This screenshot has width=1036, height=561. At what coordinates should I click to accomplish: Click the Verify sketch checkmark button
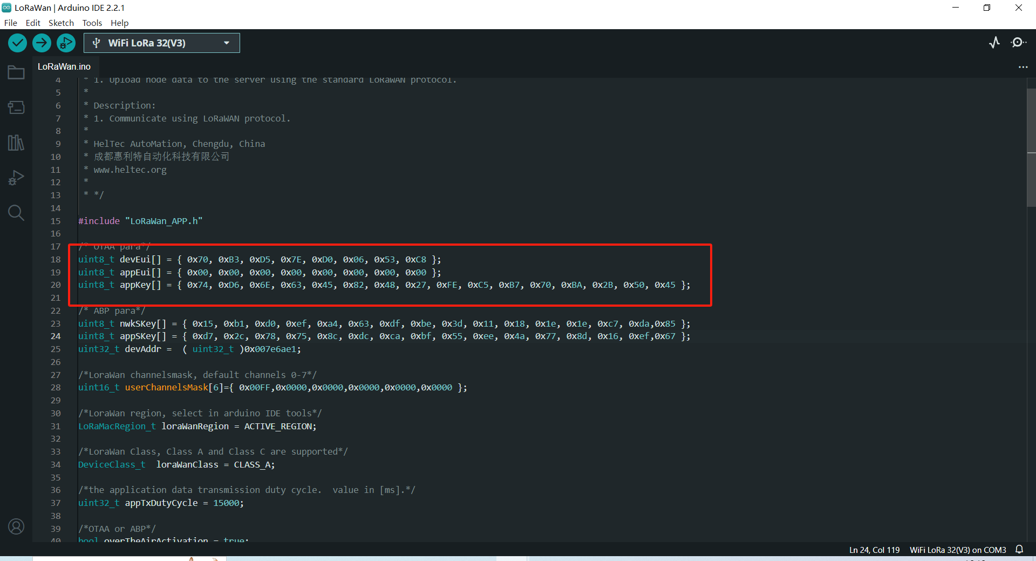click(18, 43)
